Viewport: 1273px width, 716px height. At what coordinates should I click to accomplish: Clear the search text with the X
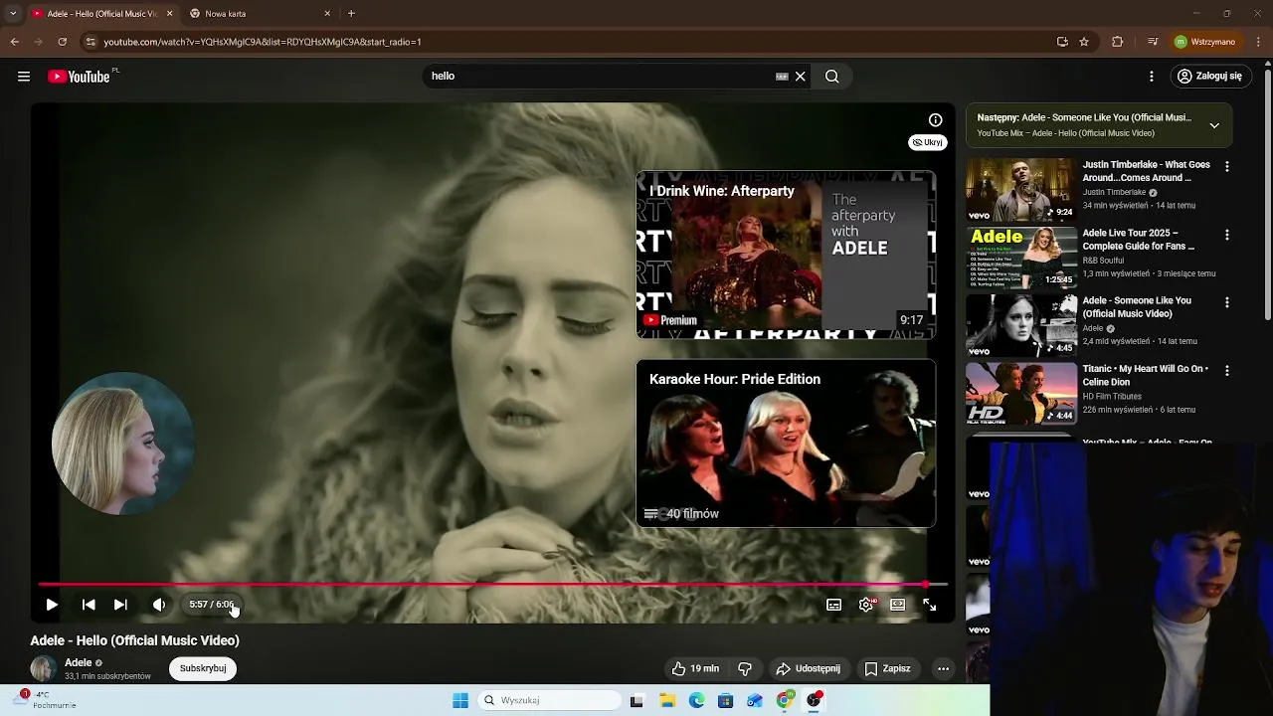click(x=800, y=77)
